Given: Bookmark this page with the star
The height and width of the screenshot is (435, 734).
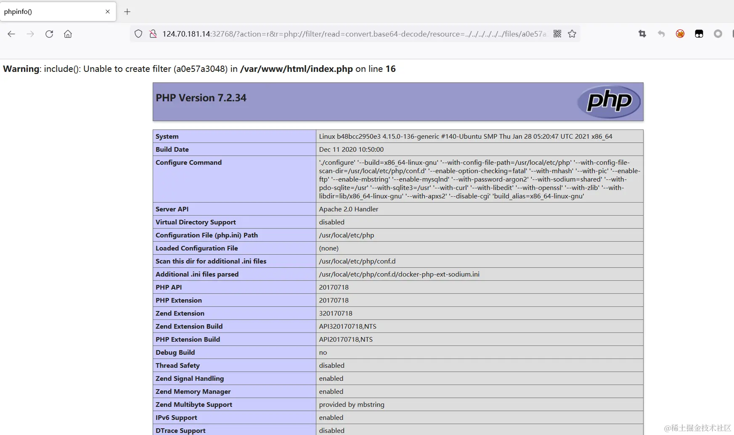Looking at the screenshot, I should [572, 34].
